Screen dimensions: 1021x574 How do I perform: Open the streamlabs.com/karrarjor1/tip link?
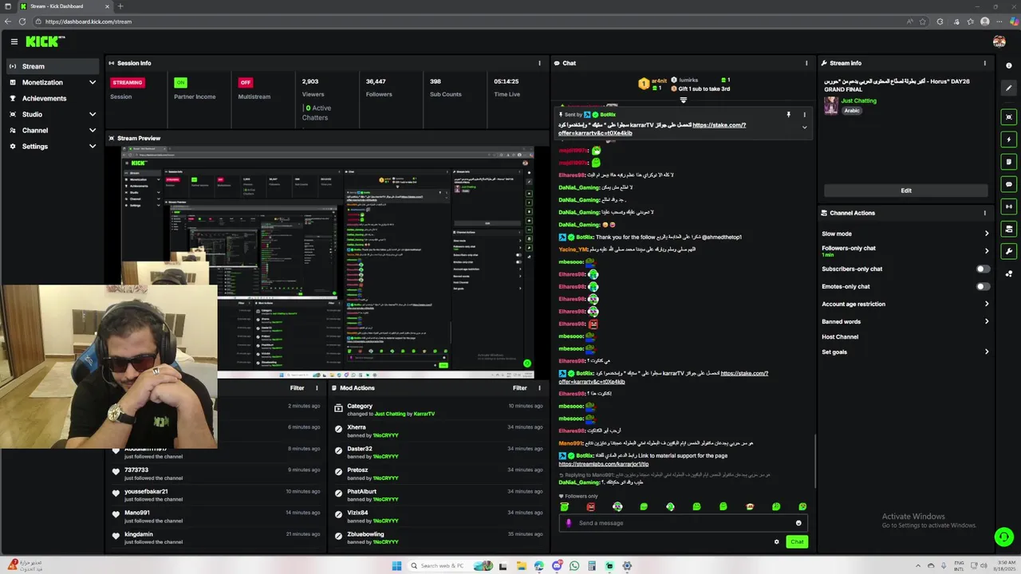pos(604,464)
